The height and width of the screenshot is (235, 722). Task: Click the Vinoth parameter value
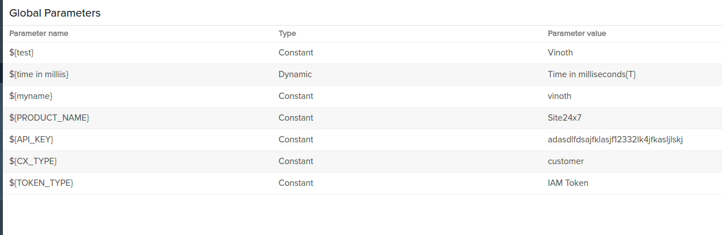[560, 53]
